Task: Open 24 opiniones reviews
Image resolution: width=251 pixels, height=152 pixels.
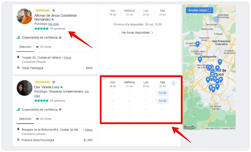Action: pyautogui.click(x=58, y=101)
